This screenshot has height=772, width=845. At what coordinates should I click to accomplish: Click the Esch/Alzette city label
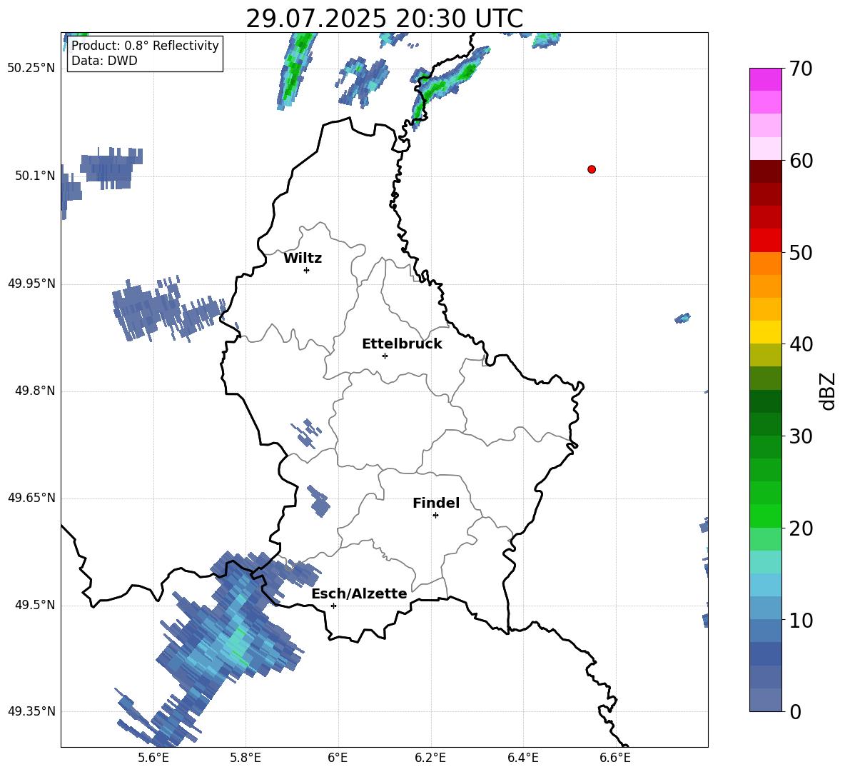[359, 593]
